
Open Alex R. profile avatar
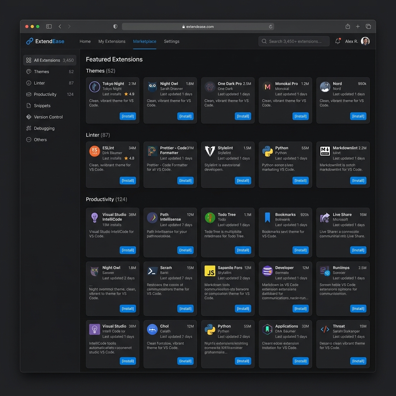pyautogui.click(x=365, y=41)
